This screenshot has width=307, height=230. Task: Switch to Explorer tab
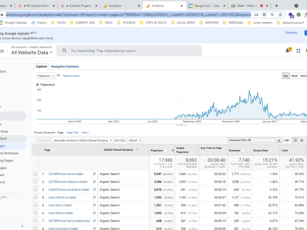(x=41, y=67)
